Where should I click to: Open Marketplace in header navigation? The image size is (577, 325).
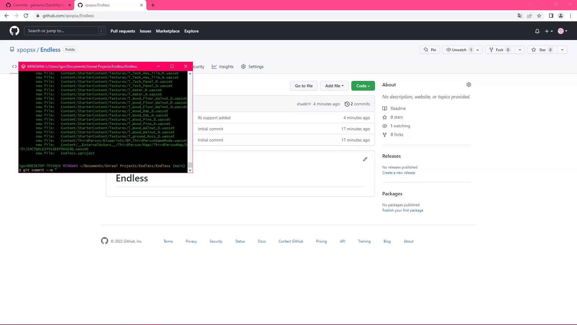(168, 31)
